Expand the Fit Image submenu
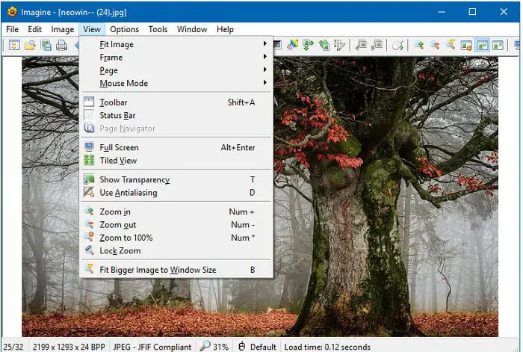 176,44
